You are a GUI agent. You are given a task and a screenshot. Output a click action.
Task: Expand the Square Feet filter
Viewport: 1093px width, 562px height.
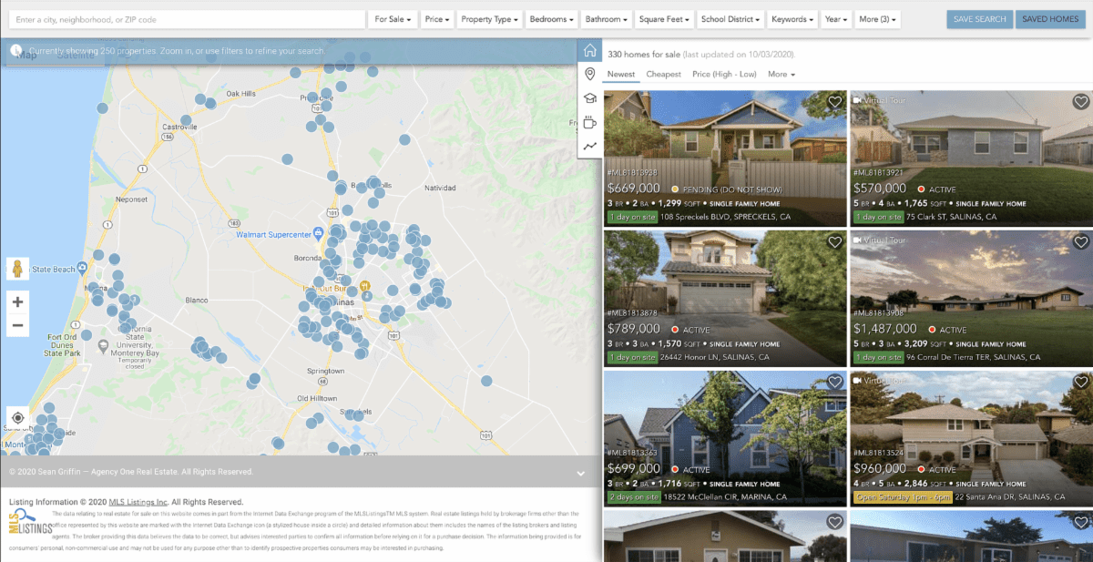click(x=664, y=19)
